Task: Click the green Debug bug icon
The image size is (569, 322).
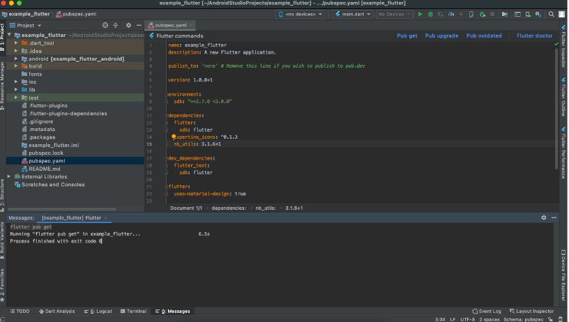Action: click(430, 14)
